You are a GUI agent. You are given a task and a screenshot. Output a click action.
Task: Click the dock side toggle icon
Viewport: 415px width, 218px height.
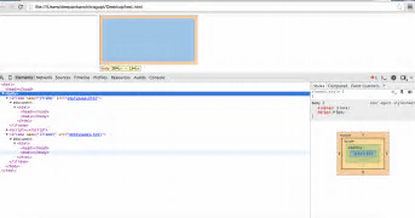click(x=403, y=78)
